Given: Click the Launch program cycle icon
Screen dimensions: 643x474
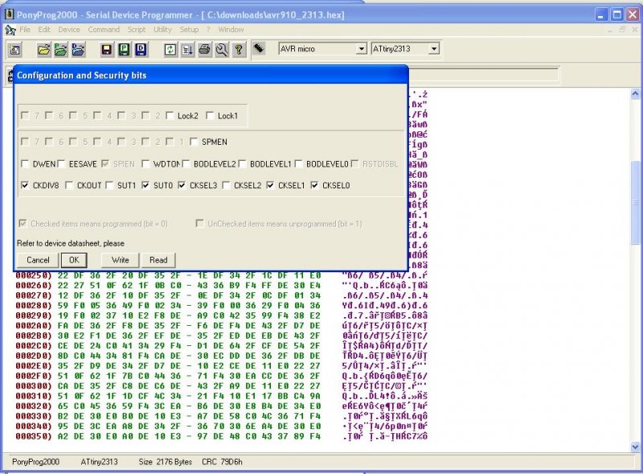Looking at the screenshot, I should 187,50.
